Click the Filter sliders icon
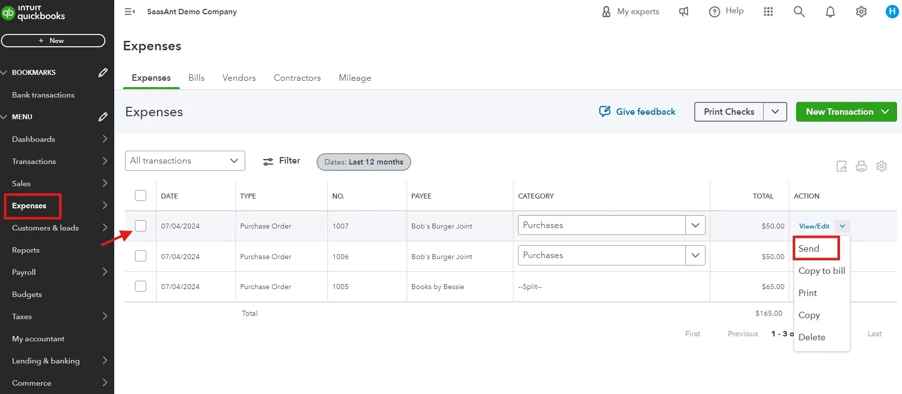 [268, 161]
